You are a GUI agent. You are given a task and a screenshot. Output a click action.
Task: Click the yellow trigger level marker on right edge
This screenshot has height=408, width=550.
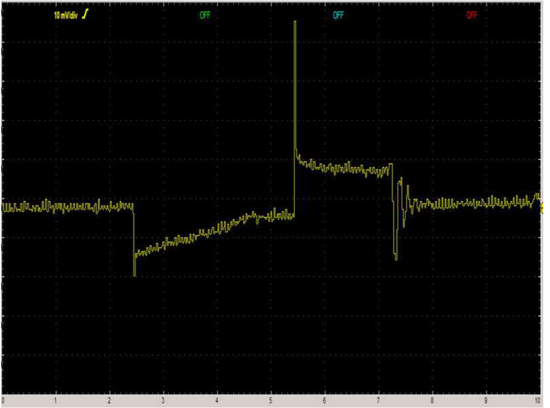click(x=541, y=209)
